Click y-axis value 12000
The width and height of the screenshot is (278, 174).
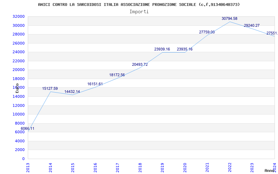[18, 105]
